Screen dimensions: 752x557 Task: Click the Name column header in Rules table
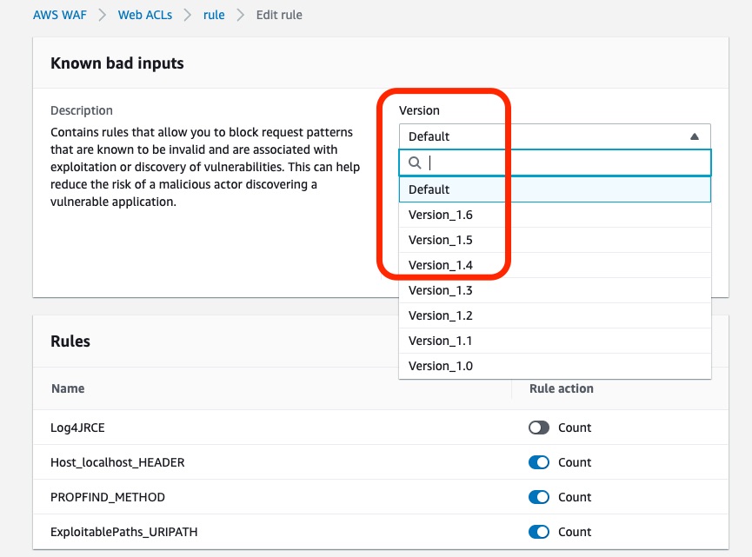tap(68, 388)
